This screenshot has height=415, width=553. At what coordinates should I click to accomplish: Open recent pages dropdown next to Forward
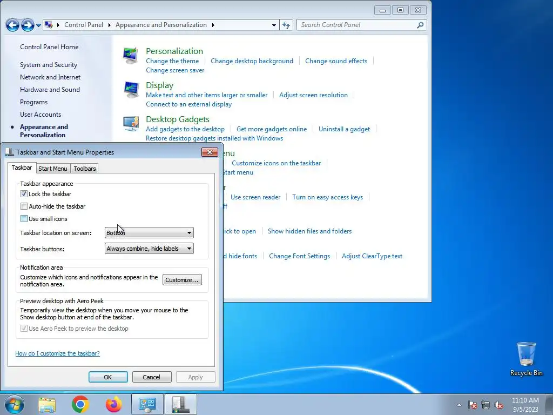click(38, 25)
